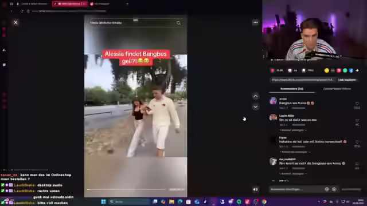The image size is (367, 206).
Task: Open the TikTok app from taskbar
Action: (205, 201)
